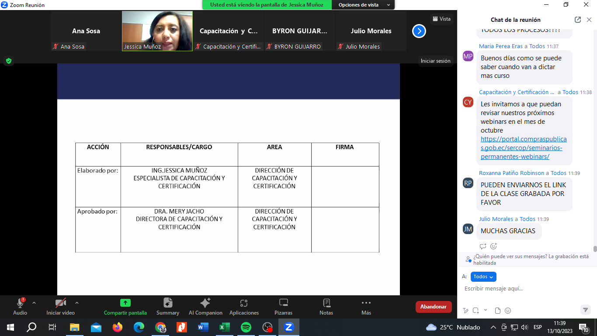This screenshot has height=336, width=597.
Task: Open the Summary tool in Zoom toolbar
Action: [168, 306]
